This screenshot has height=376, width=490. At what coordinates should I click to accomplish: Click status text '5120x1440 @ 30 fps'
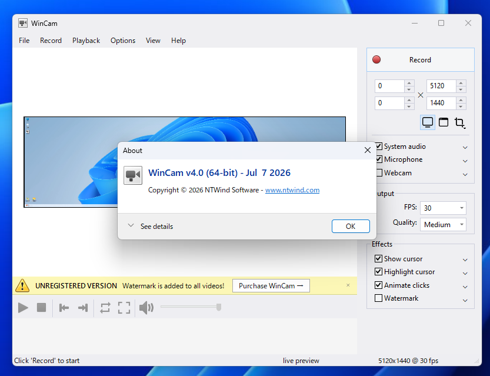(408, 361)
